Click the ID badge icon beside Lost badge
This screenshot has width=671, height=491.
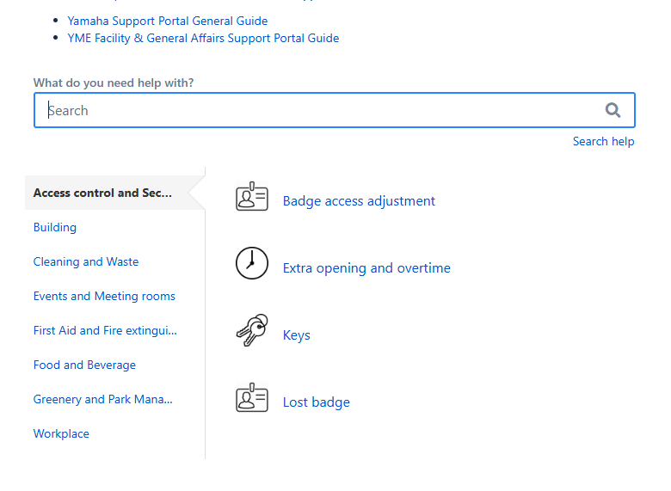coord(252,397)
